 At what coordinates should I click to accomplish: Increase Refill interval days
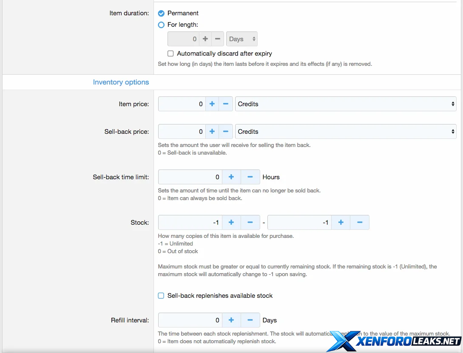coord(231,320)
